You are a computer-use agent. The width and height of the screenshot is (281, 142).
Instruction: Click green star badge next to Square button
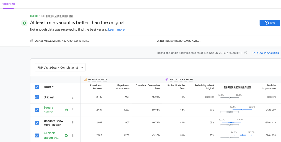[x=66, y=110]
